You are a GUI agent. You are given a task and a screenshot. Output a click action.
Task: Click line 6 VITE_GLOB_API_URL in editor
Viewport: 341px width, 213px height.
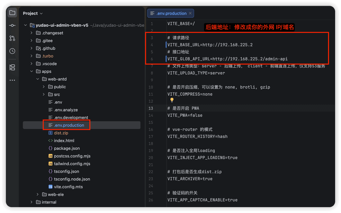pyautogui.click(x=227, y=59)
